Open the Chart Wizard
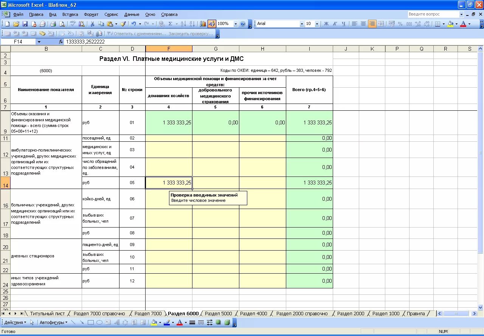The height and width of the screenshot is (336, 484). pyautogui.click(x=203, y=24)
